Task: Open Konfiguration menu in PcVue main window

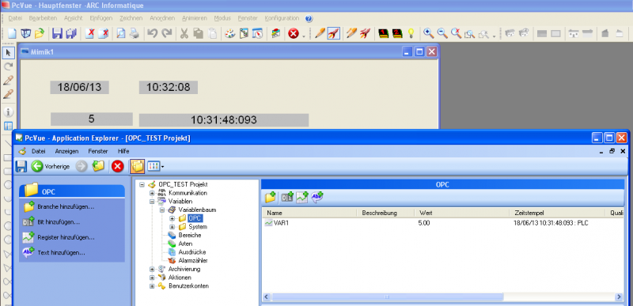Action: point(282,18)
